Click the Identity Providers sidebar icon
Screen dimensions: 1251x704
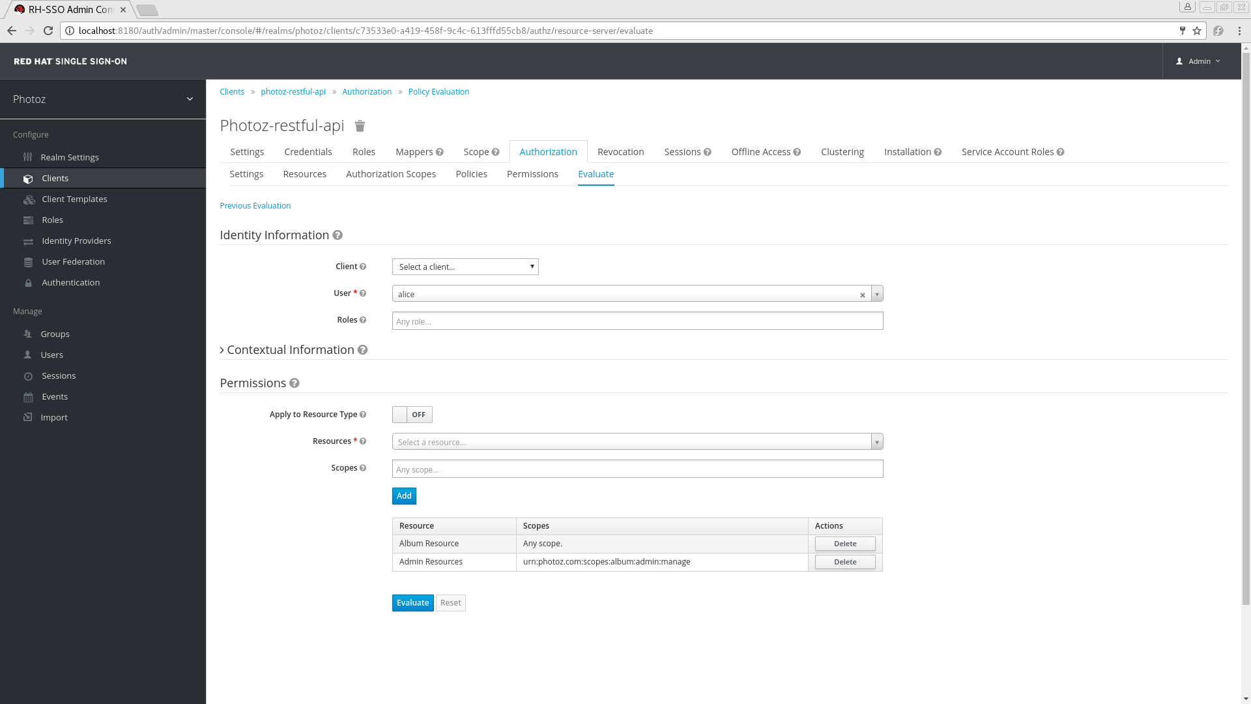click(29, 241)
